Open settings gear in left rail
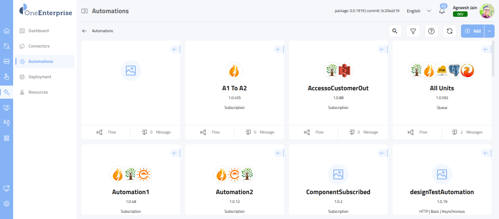The height and width of the screenshot is (219, 499). point(7,204)
